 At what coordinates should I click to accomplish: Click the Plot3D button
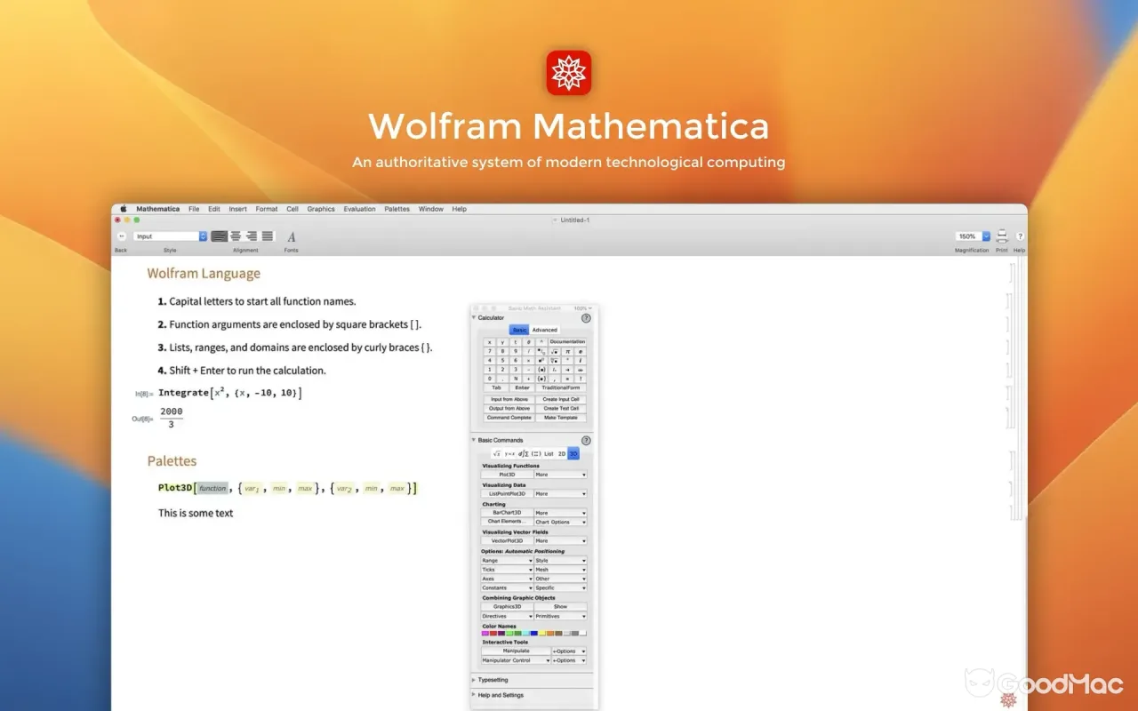pyautogui.click(x=507, y=475)
